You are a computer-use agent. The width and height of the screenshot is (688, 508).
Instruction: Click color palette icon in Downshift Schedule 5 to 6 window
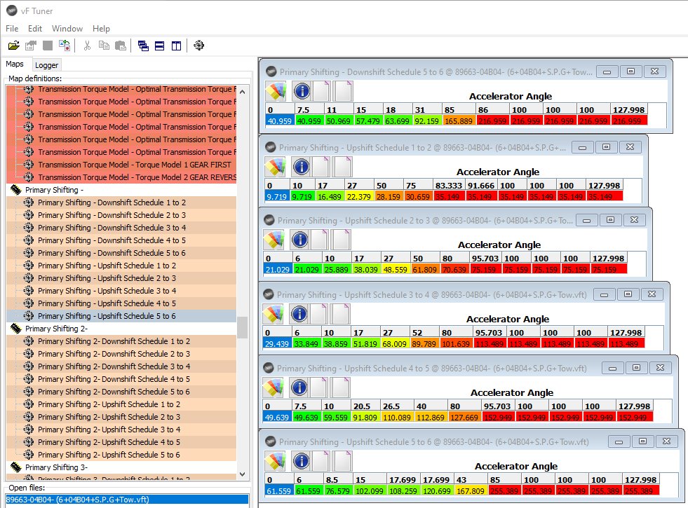276,91
